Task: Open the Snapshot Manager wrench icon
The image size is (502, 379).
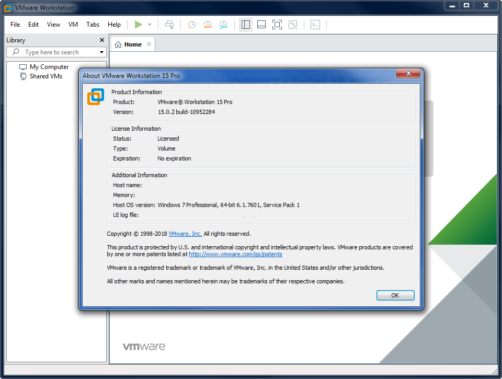Action: tap(223, 25)
